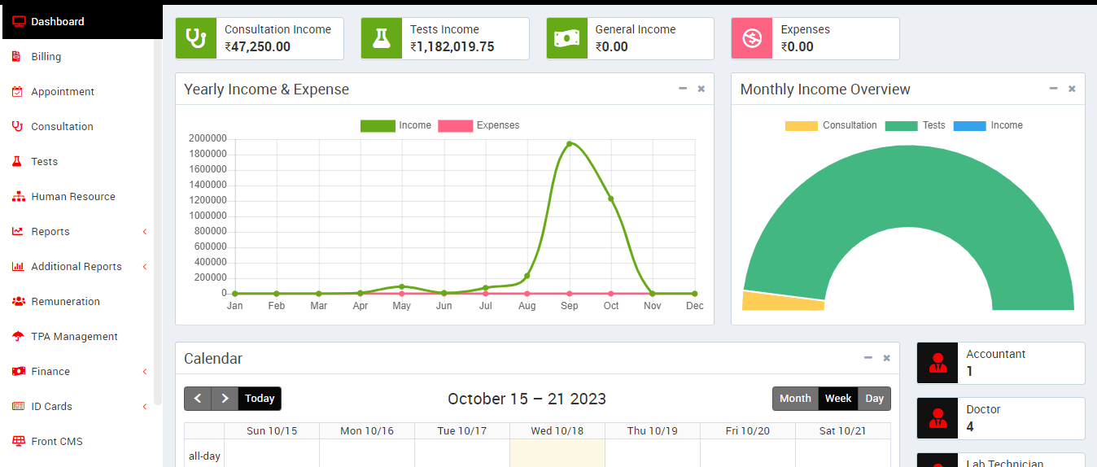
Task: Click the Consultation Income stethoscope icon
Action: (x=196, y=38)
